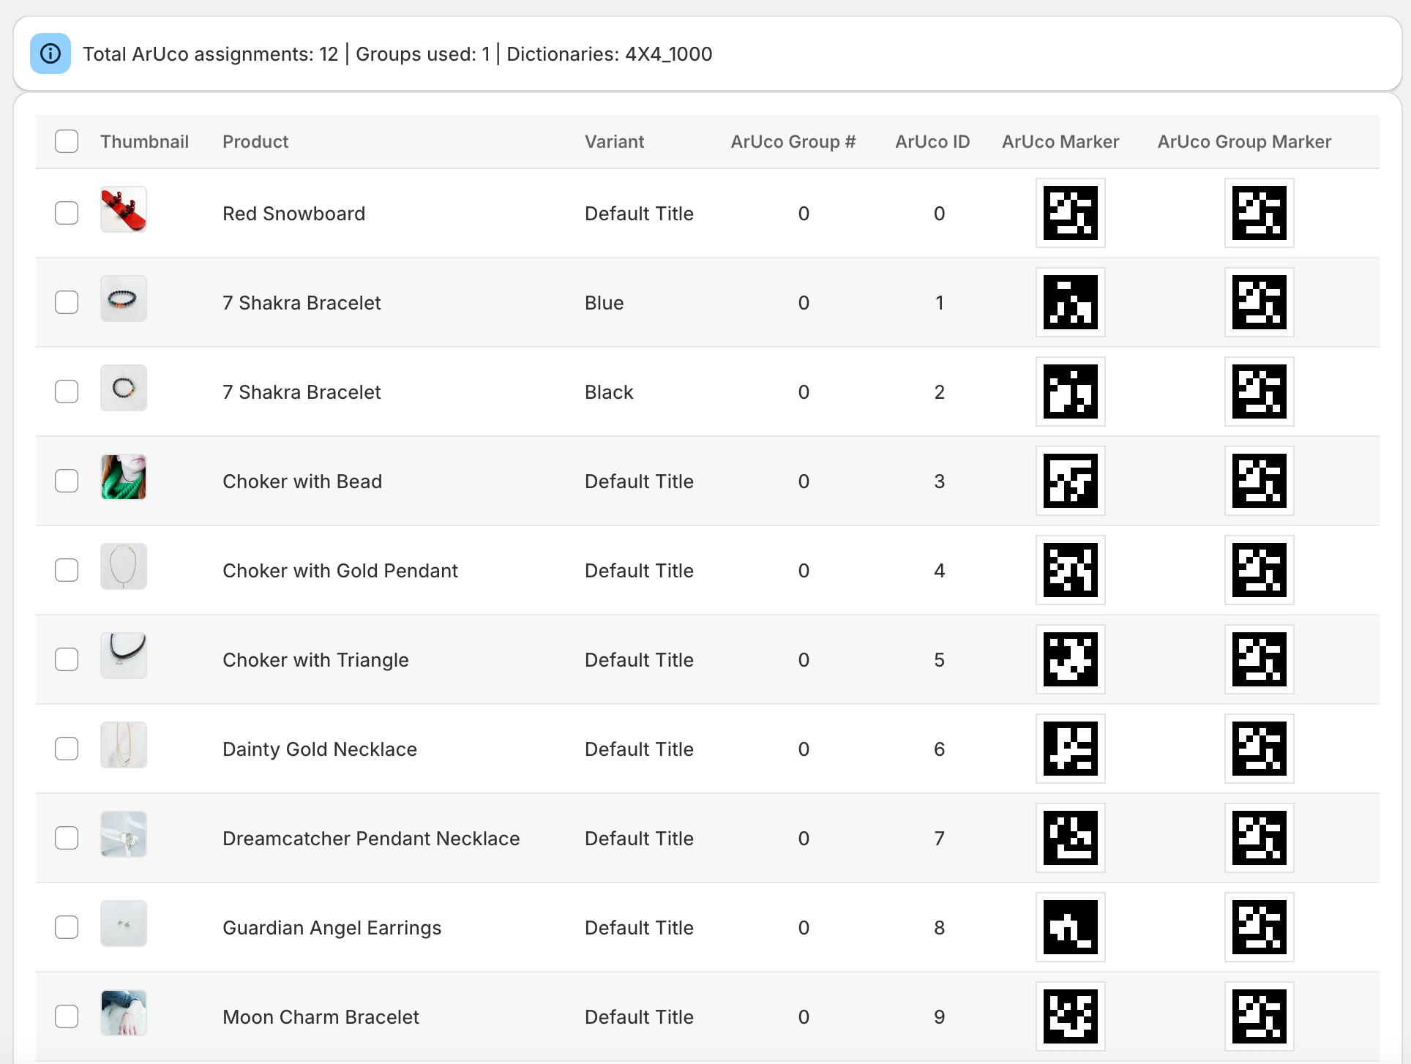Select the Choker with Gold Pendant checkbox

(67, 570)
